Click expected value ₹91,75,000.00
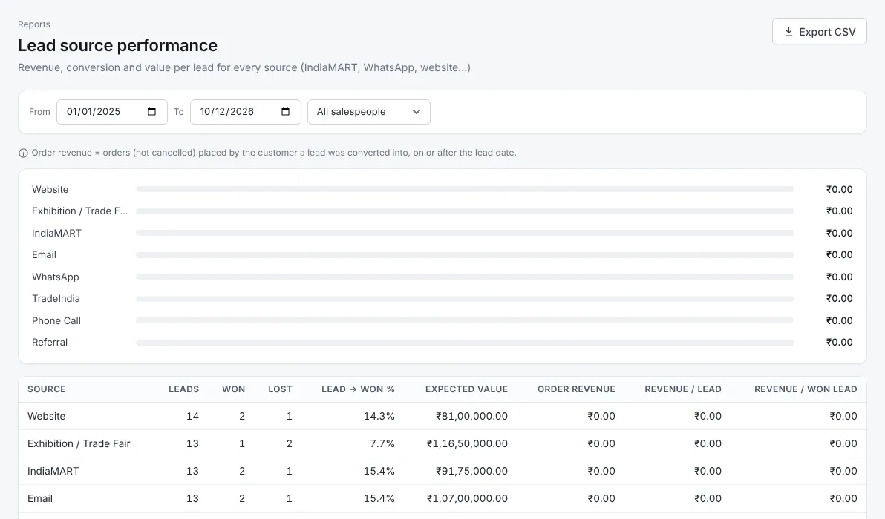Viewport: 885px width, 519px height. [x=471, y=471]
